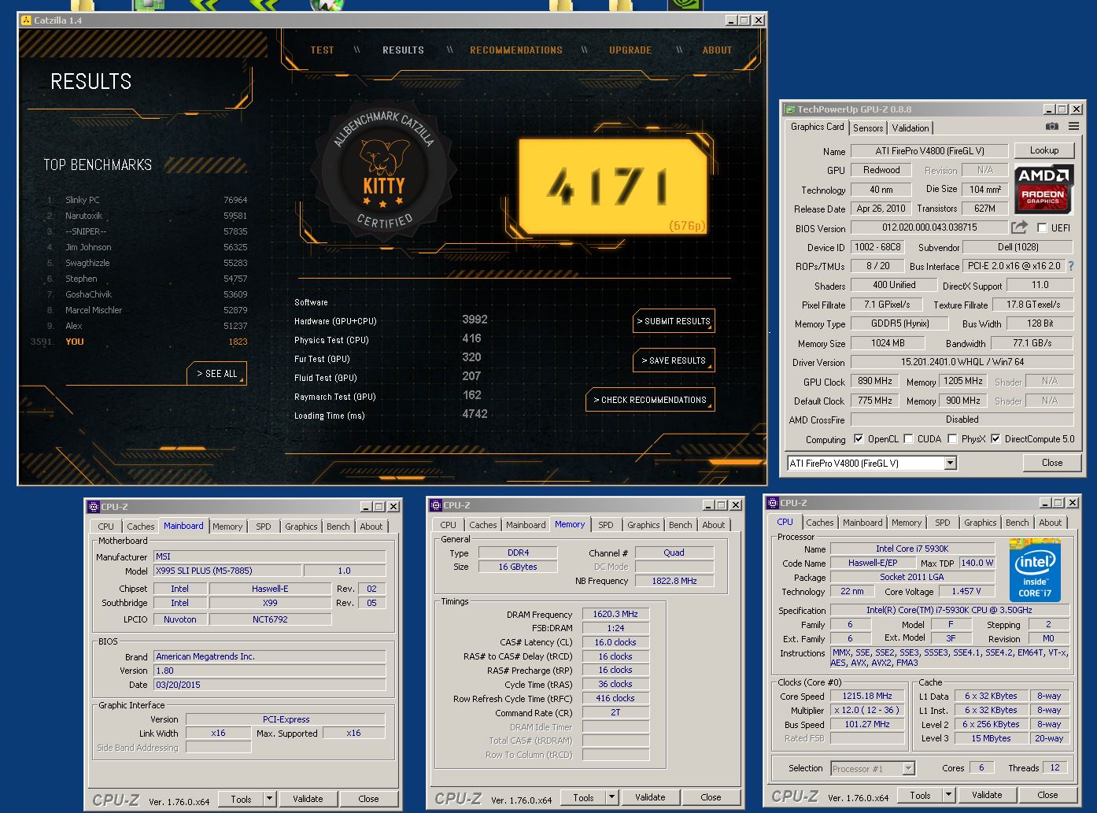1097x813 pixels.
Task: Toggle the DirectCompute 5.0 checkbox
Action: point(995,439)
